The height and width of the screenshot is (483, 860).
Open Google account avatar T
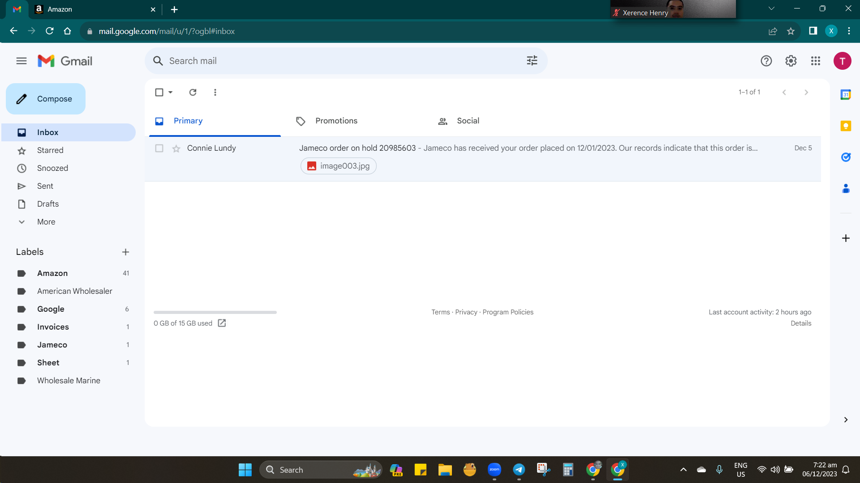tap(842, 61)
